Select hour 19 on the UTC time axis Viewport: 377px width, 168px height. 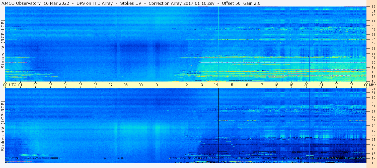pos(291,85)
